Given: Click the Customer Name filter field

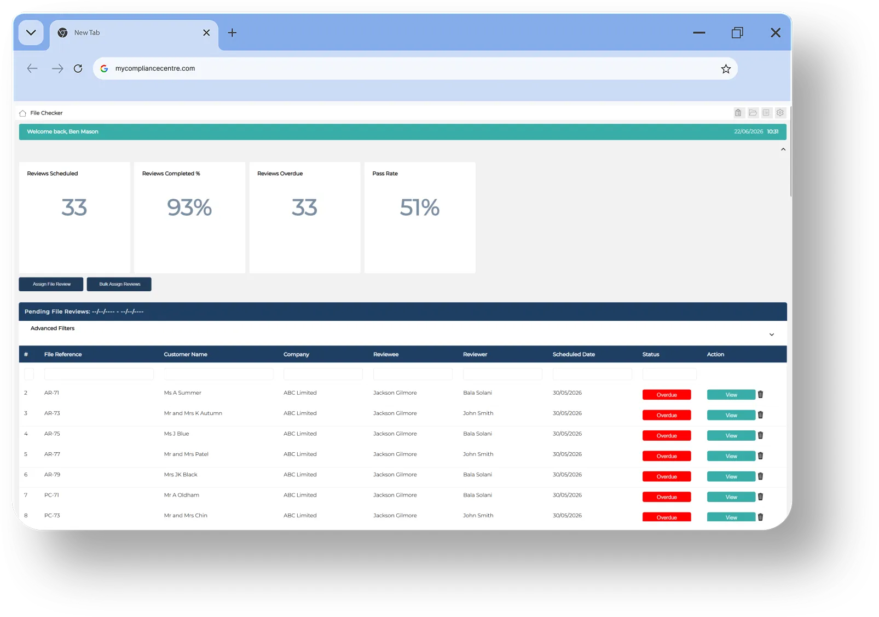Looking at the screenshot, I should click(x=218, y=374).
